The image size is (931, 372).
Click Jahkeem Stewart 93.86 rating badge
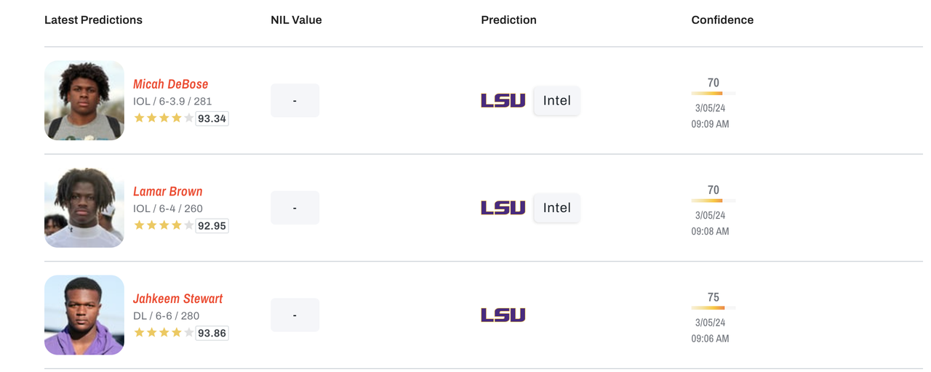212,333
